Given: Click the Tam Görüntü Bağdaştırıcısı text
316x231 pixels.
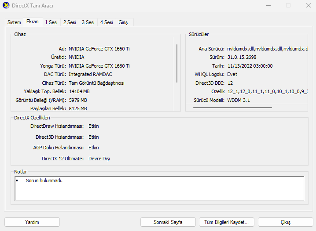Looking at the screenshot, I should coord(96,83).
